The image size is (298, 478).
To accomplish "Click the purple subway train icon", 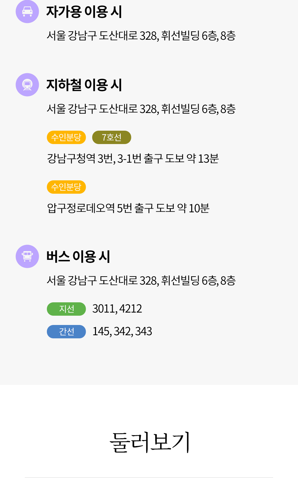I will coord(27,85).
